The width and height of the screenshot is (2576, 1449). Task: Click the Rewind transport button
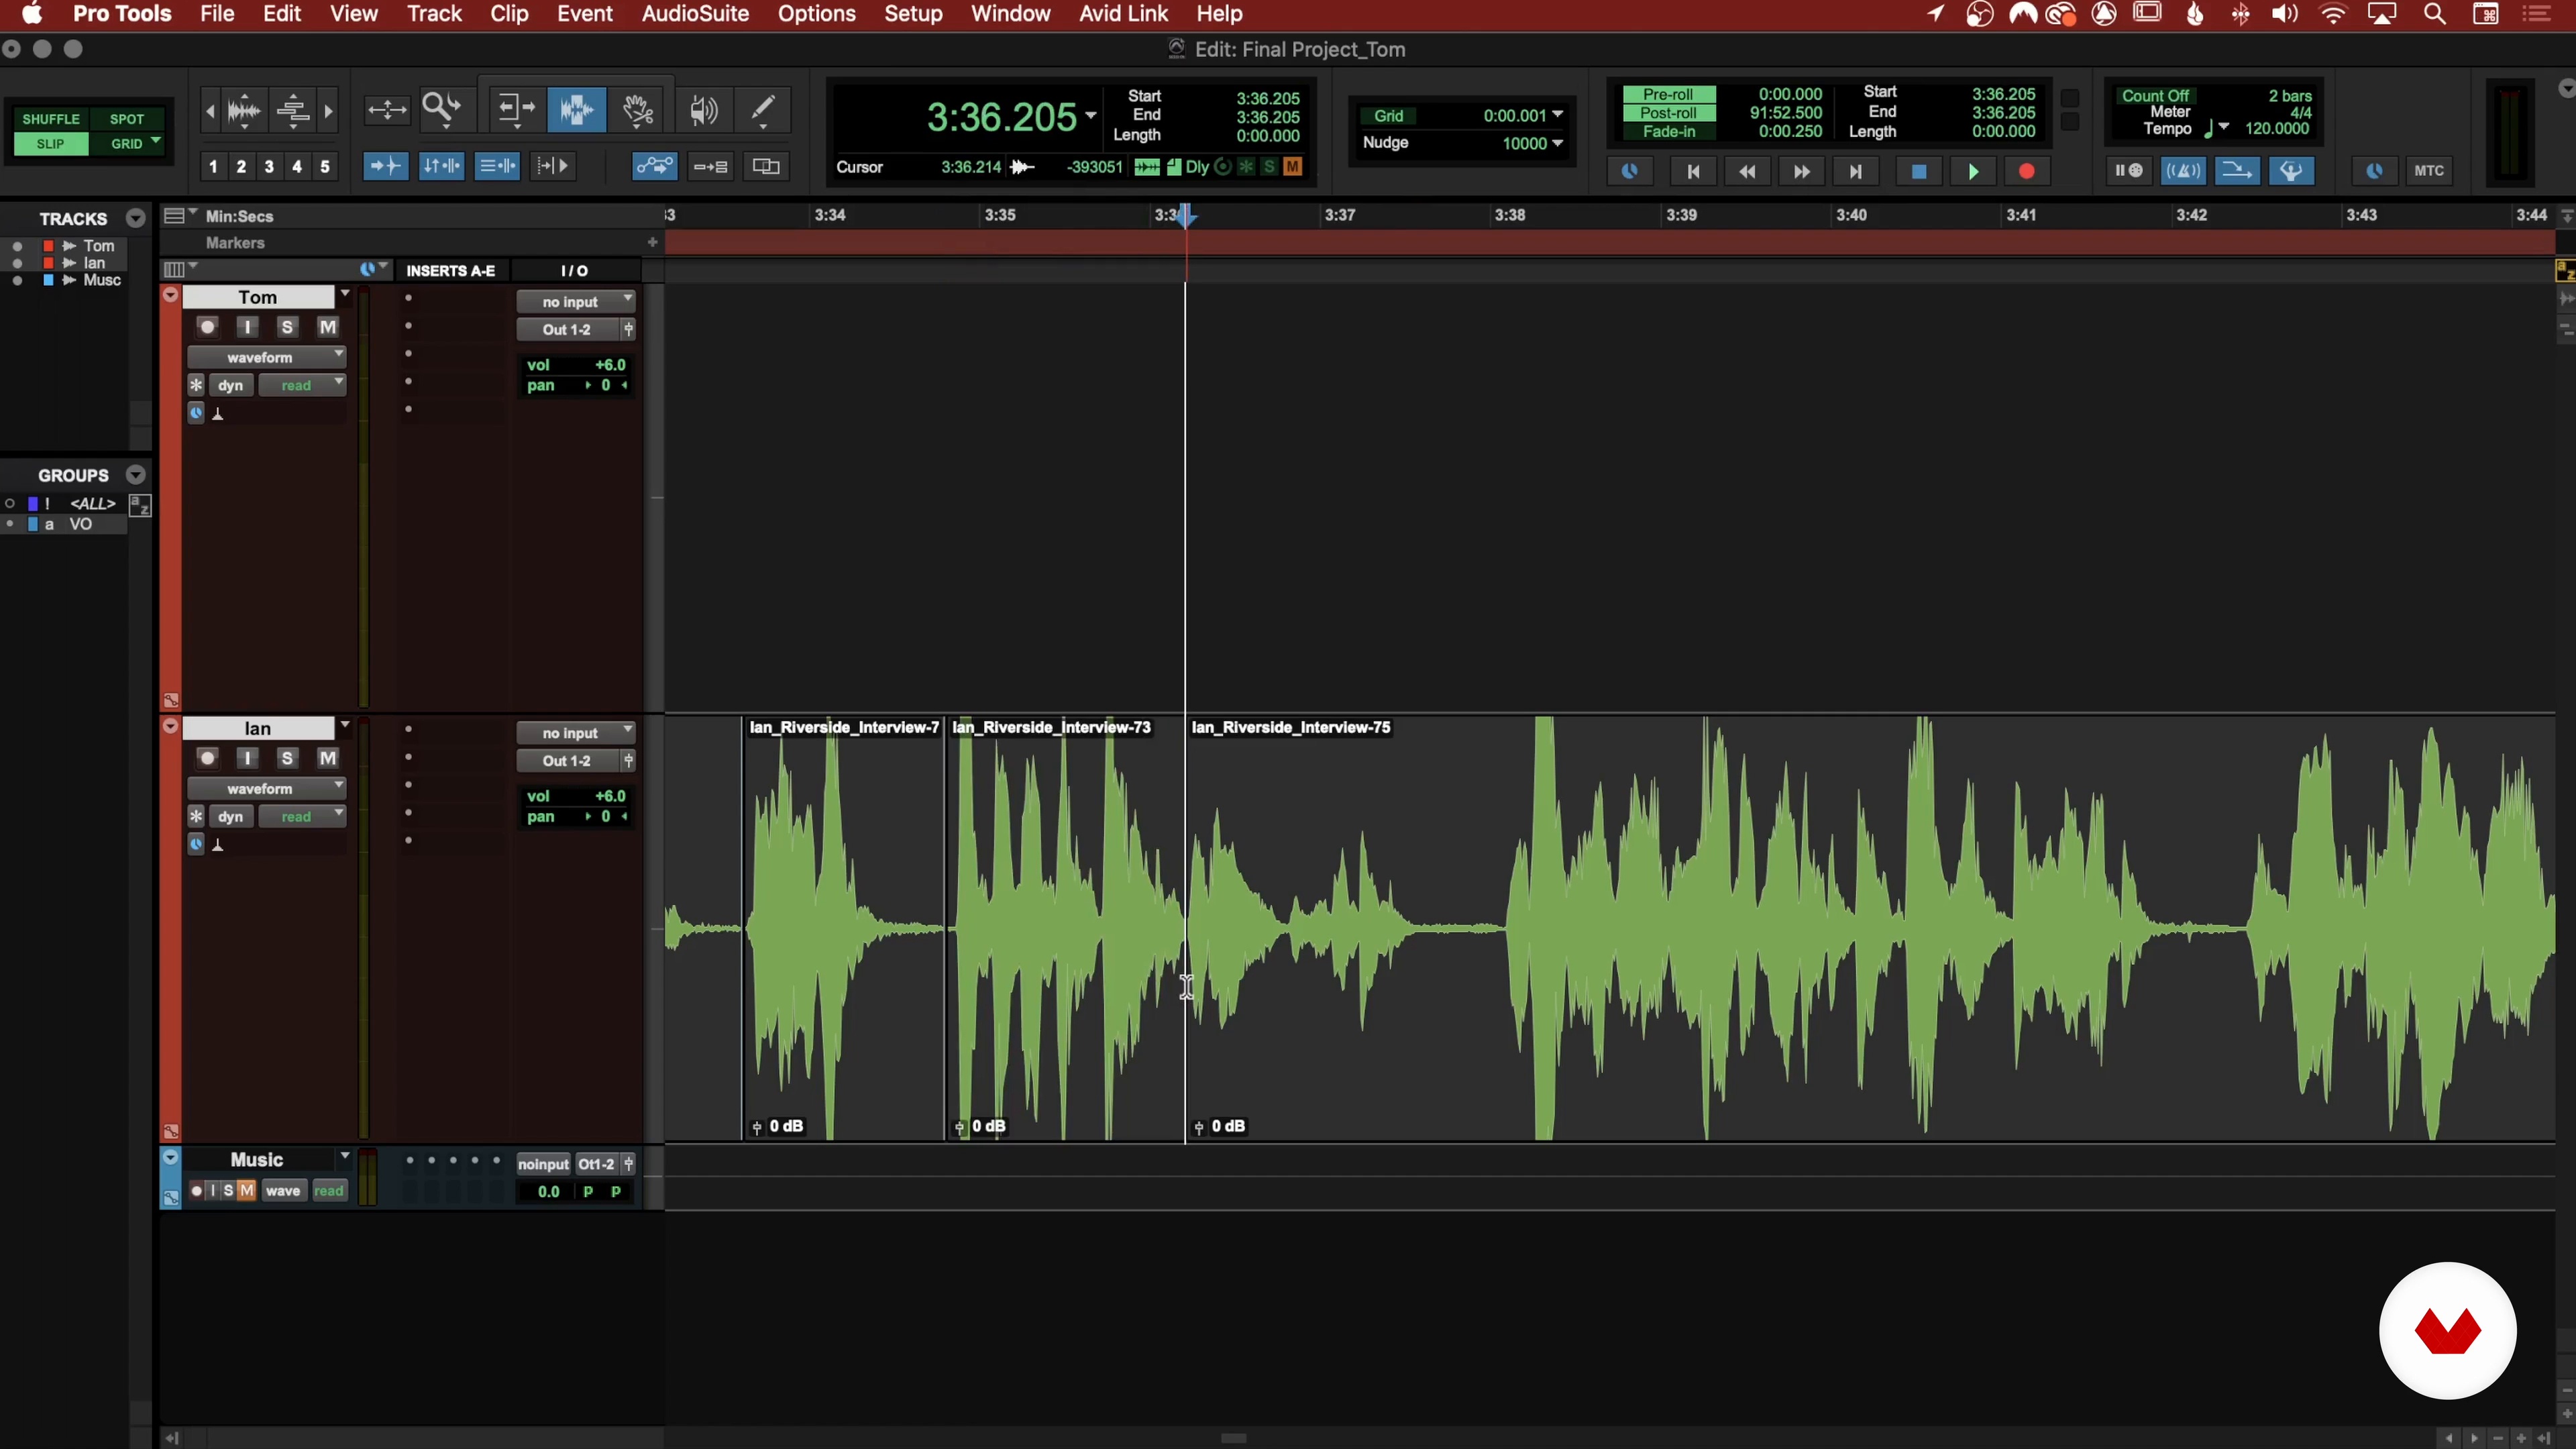(1747, 171)
